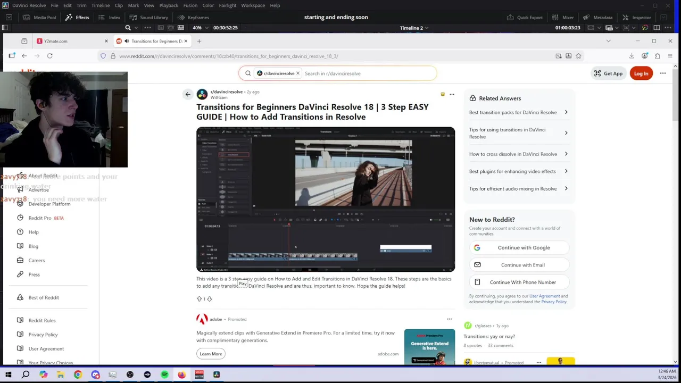681x383 pixels.
Task: Open the 40% viewer zoom dropdown
Action: 200,28
